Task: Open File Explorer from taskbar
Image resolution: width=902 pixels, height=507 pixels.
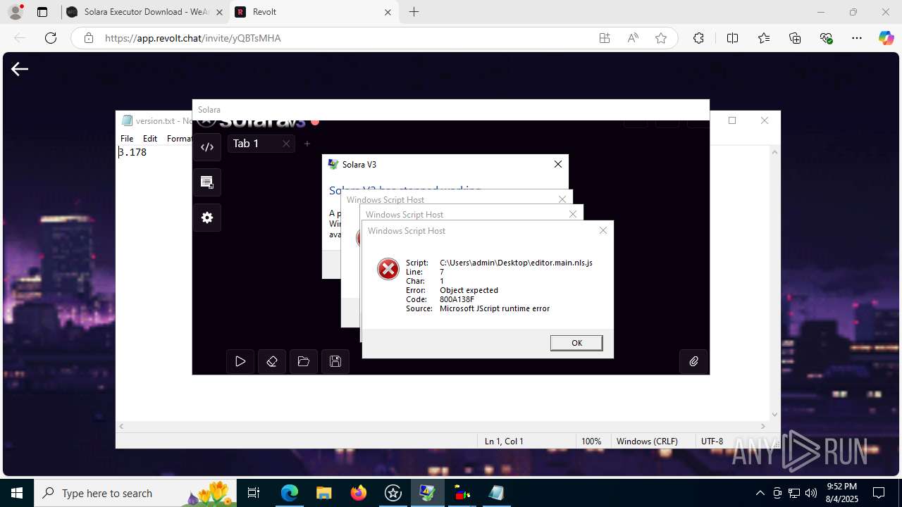Action: click(323, 493)
